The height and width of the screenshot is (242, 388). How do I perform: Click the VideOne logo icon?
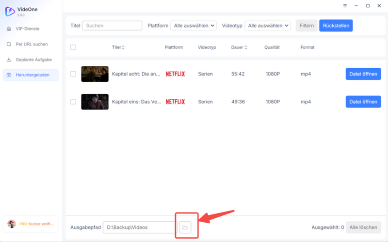(x=10, y=11)
